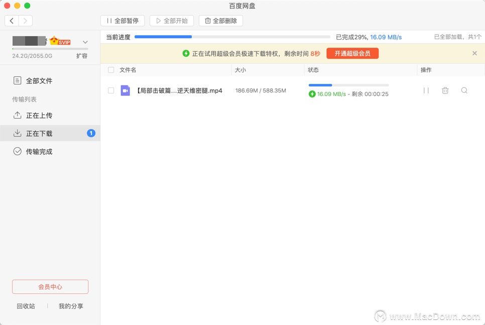The height and width of the screenshot is (325, 485).
Task: Click the 状态 column header
Action: [313, 70]
